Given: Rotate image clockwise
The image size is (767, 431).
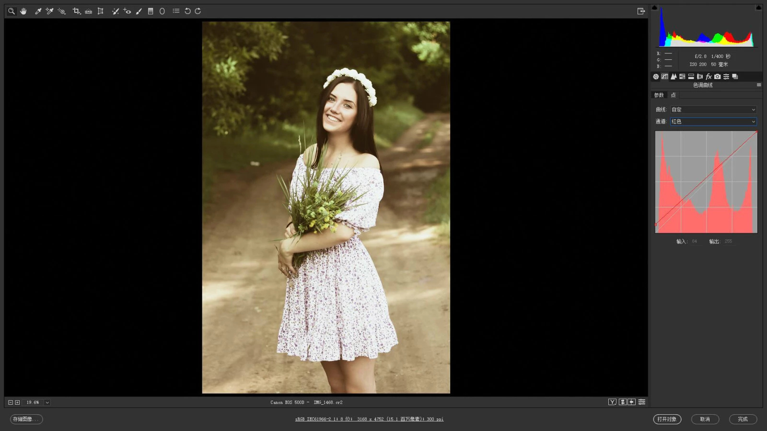Looking at the screenshot, I should (198, 11).
